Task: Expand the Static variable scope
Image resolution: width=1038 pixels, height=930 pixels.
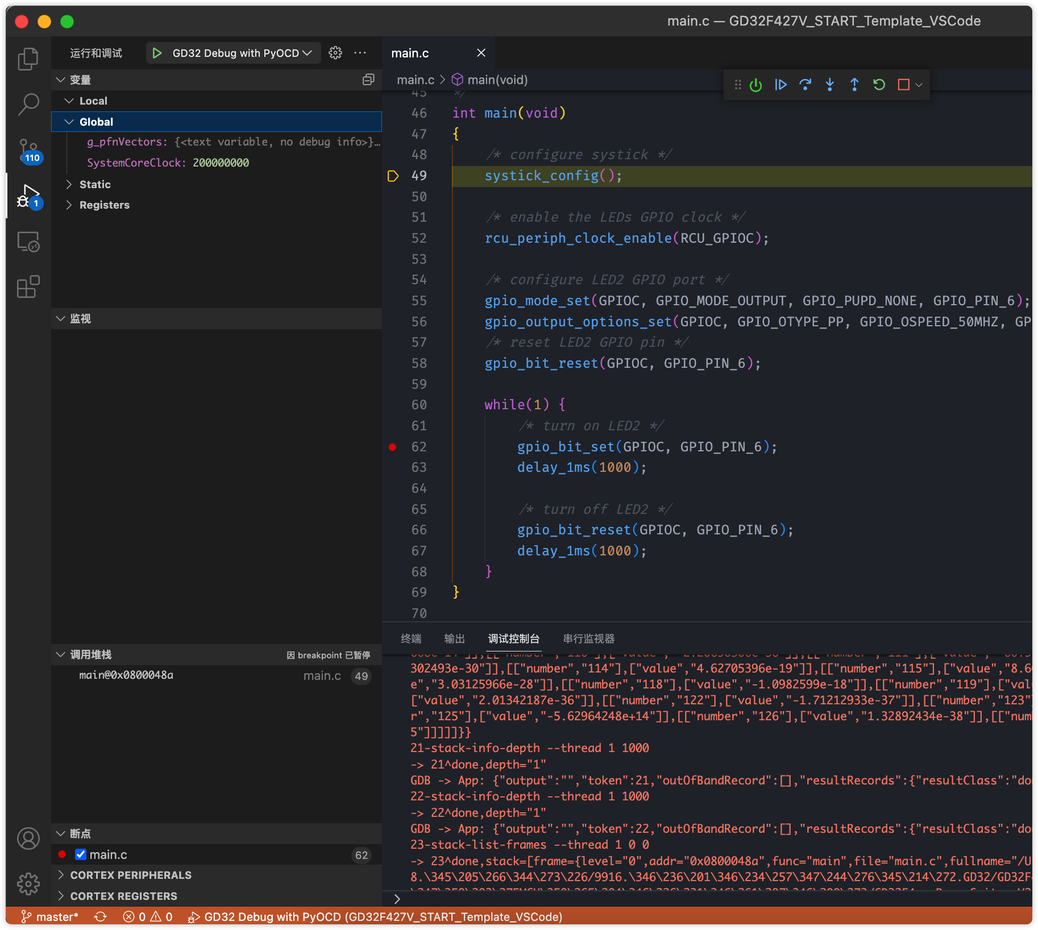Action: (95, 184)
